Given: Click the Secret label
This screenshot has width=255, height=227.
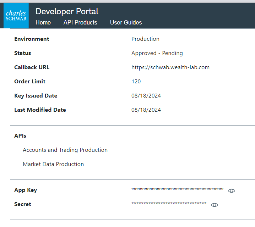Looking at the screenshot, I should 23,204.
